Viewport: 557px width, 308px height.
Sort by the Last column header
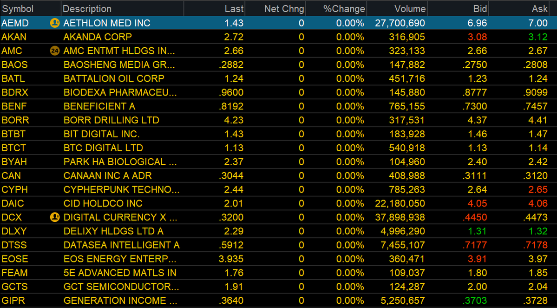tap(215, 8)
